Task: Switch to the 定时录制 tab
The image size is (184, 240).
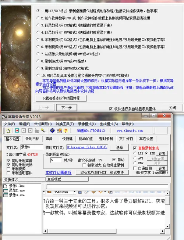Action: (106, 139)
